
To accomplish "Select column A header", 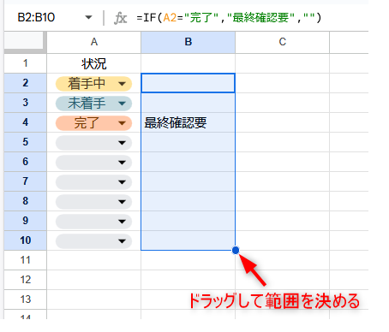I will pyautogui.click(x=94, y=42).
